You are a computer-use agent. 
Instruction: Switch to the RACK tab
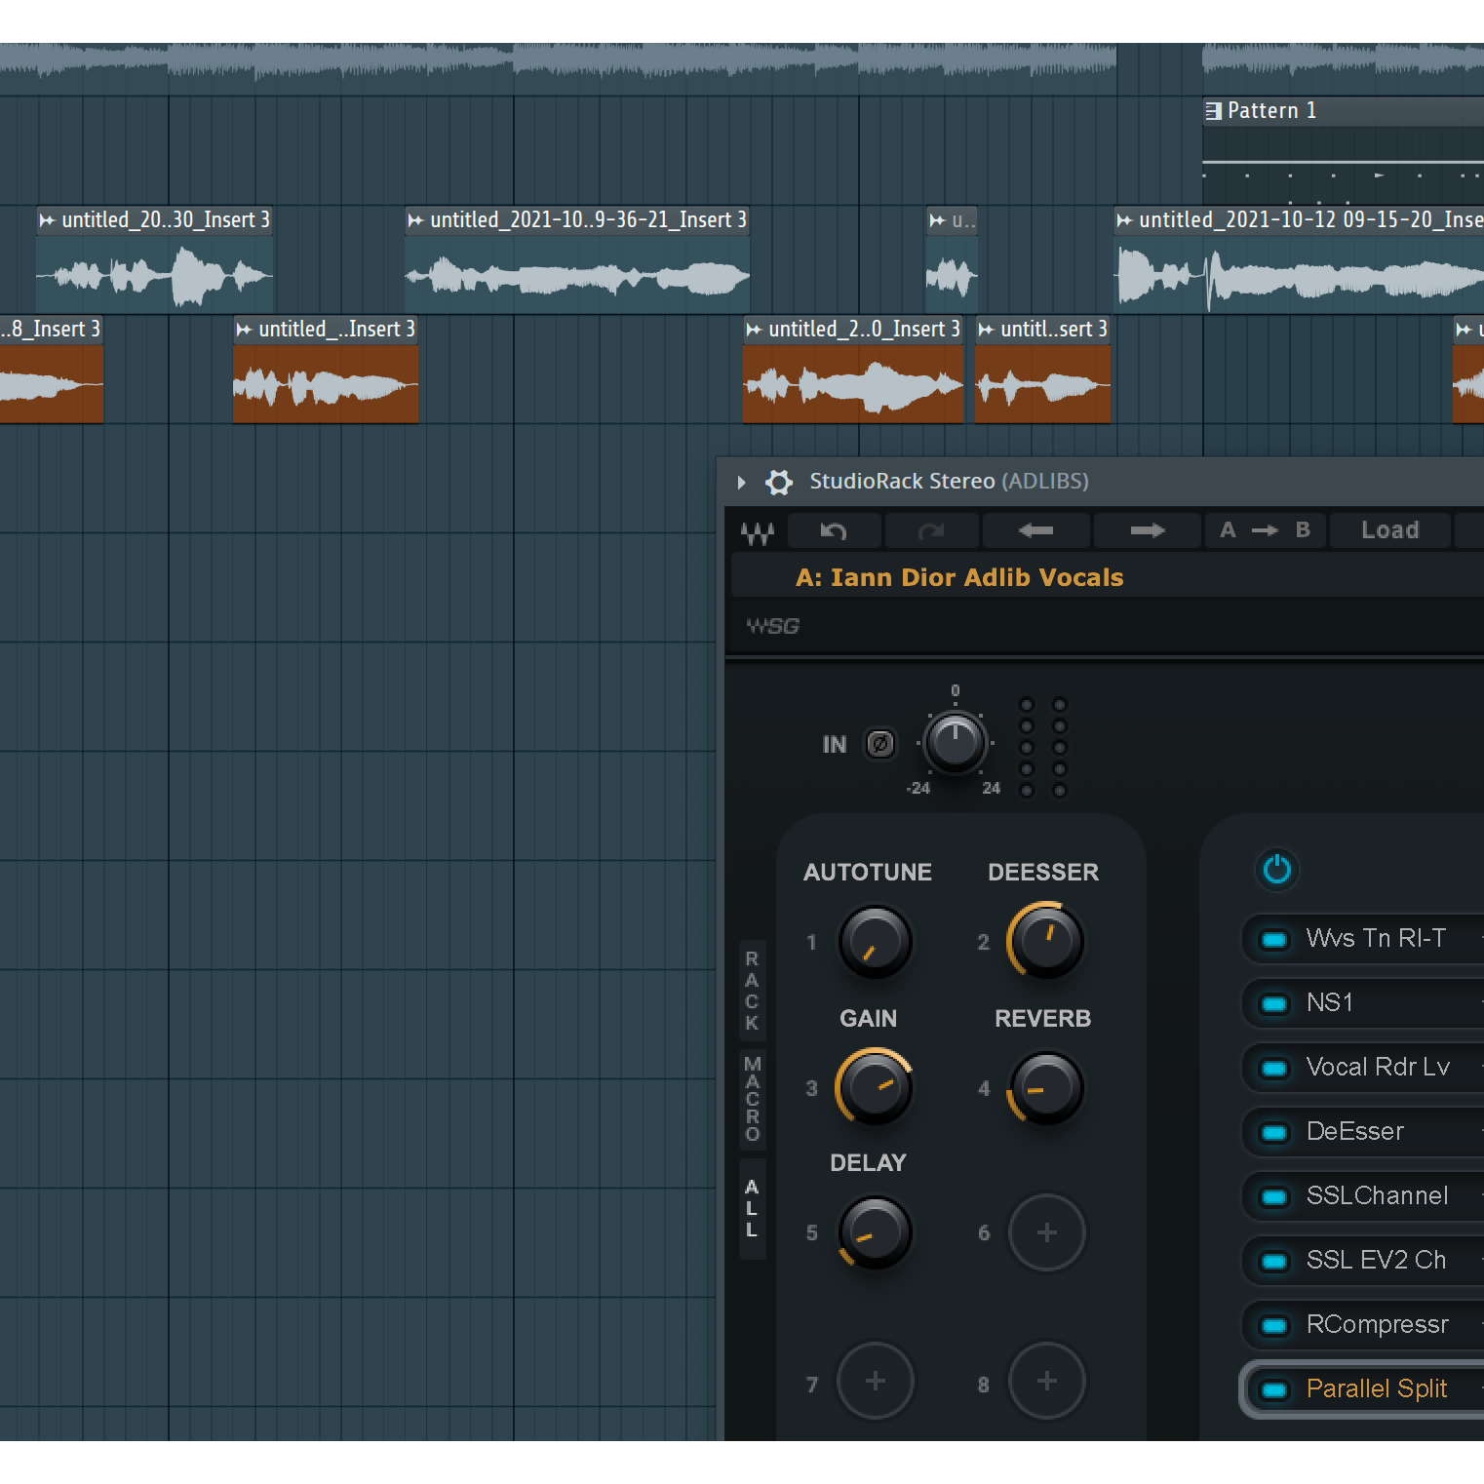pyautogui.click(x=752, y=991)
